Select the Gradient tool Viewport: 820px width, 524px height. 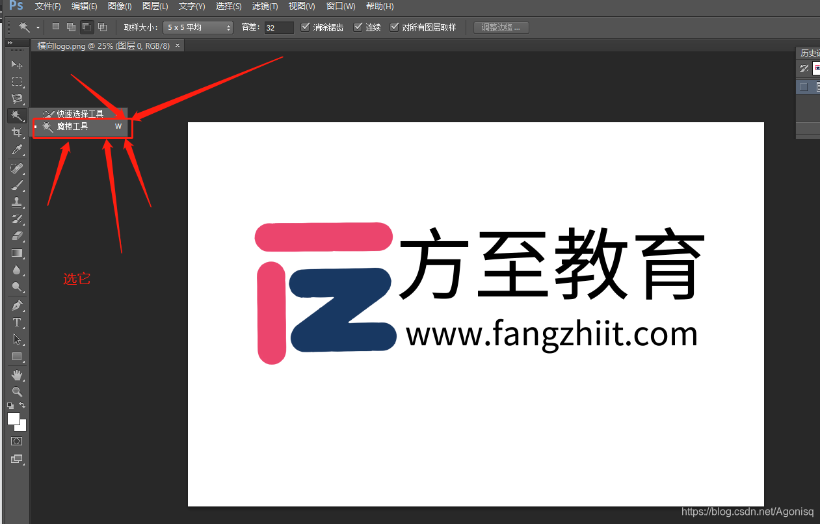coord(17,253)
